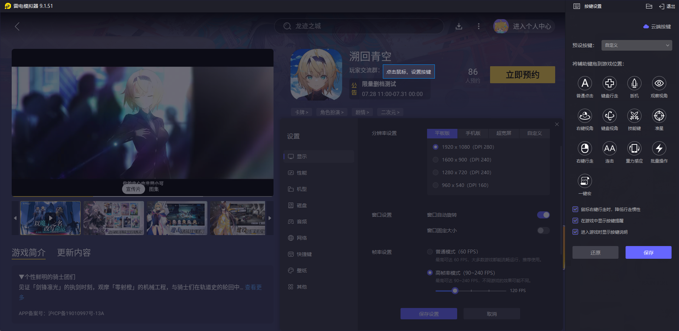Select the 重力感应 phone tilt icon

(x=634, y=148)
